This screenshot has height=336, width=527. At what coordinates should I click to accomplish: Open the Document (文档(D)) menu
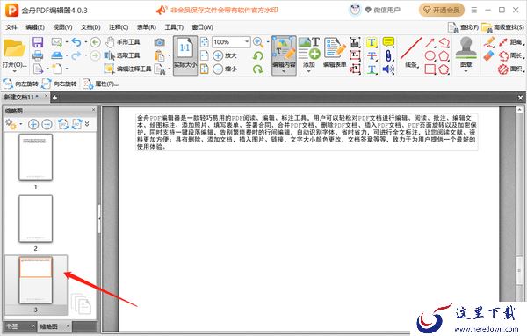[x=90, y=27]
